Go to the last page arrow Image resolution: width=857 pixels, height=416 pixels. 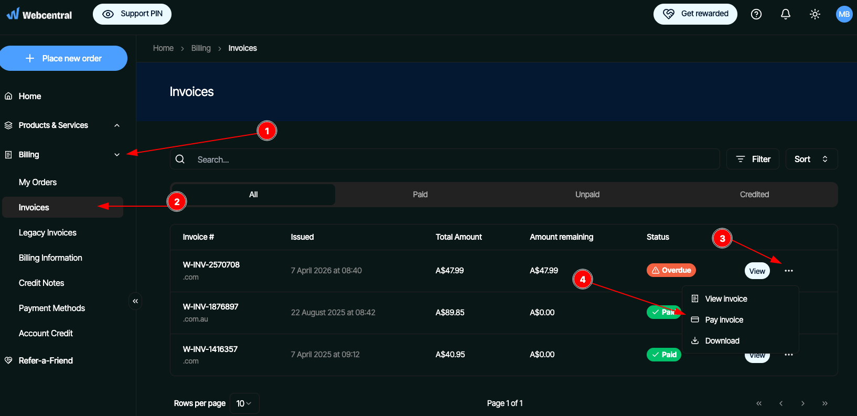click(x=824, y=403)
